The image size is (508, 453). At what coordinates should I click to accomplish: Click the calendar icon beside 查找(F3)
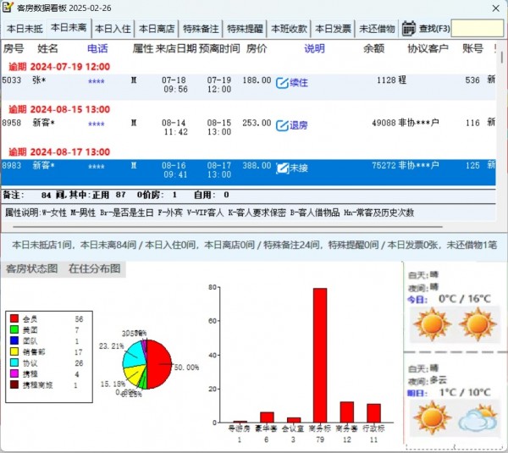pyautogui.click(x=408, y=28)
